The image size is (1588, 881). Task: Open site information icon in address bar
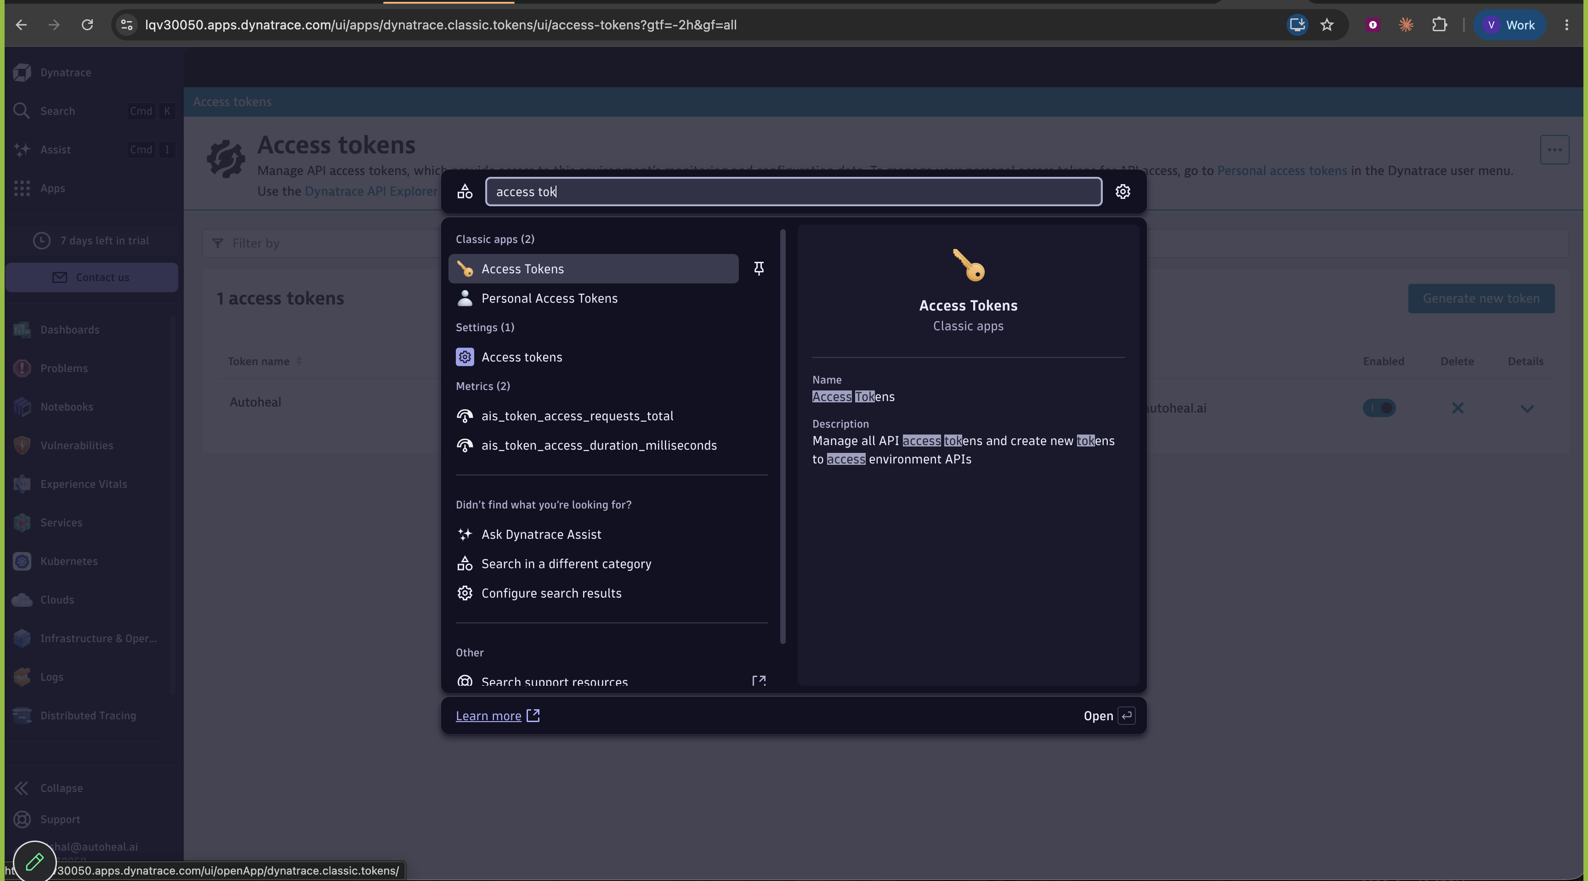pyautogui.click(x=126, y=25)
